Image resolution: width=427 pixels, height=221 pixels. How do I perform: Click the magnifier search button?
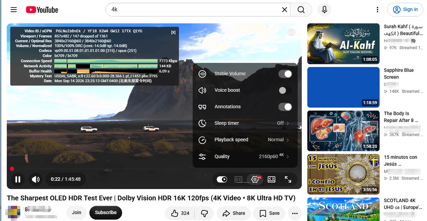point(301,10)
